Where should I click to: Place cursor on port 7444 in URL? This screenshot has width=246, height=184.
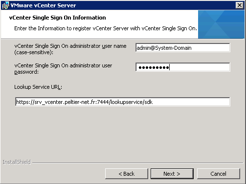pos(104,102)
